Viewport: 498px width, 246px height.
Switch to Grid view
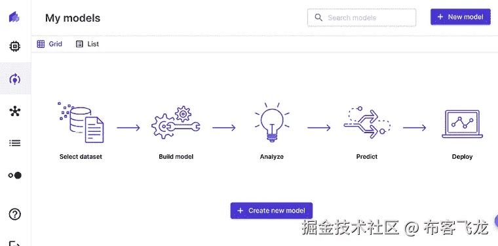pyautogui.click(x=50, y=44)
